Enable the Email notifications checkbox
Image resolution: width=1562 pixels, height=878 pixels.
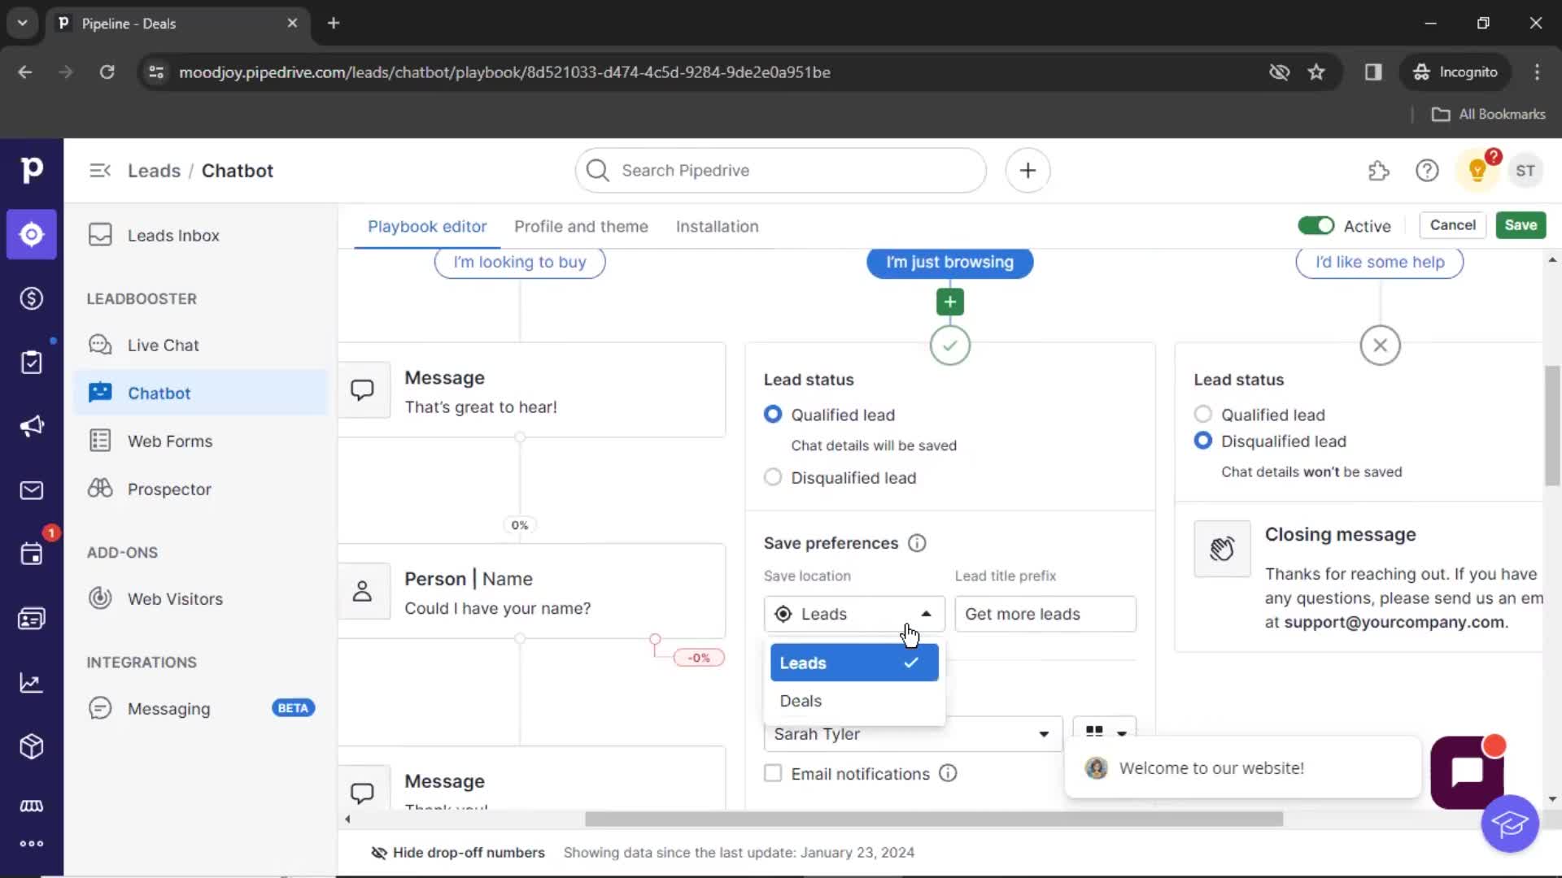click(x=771, y=774)
